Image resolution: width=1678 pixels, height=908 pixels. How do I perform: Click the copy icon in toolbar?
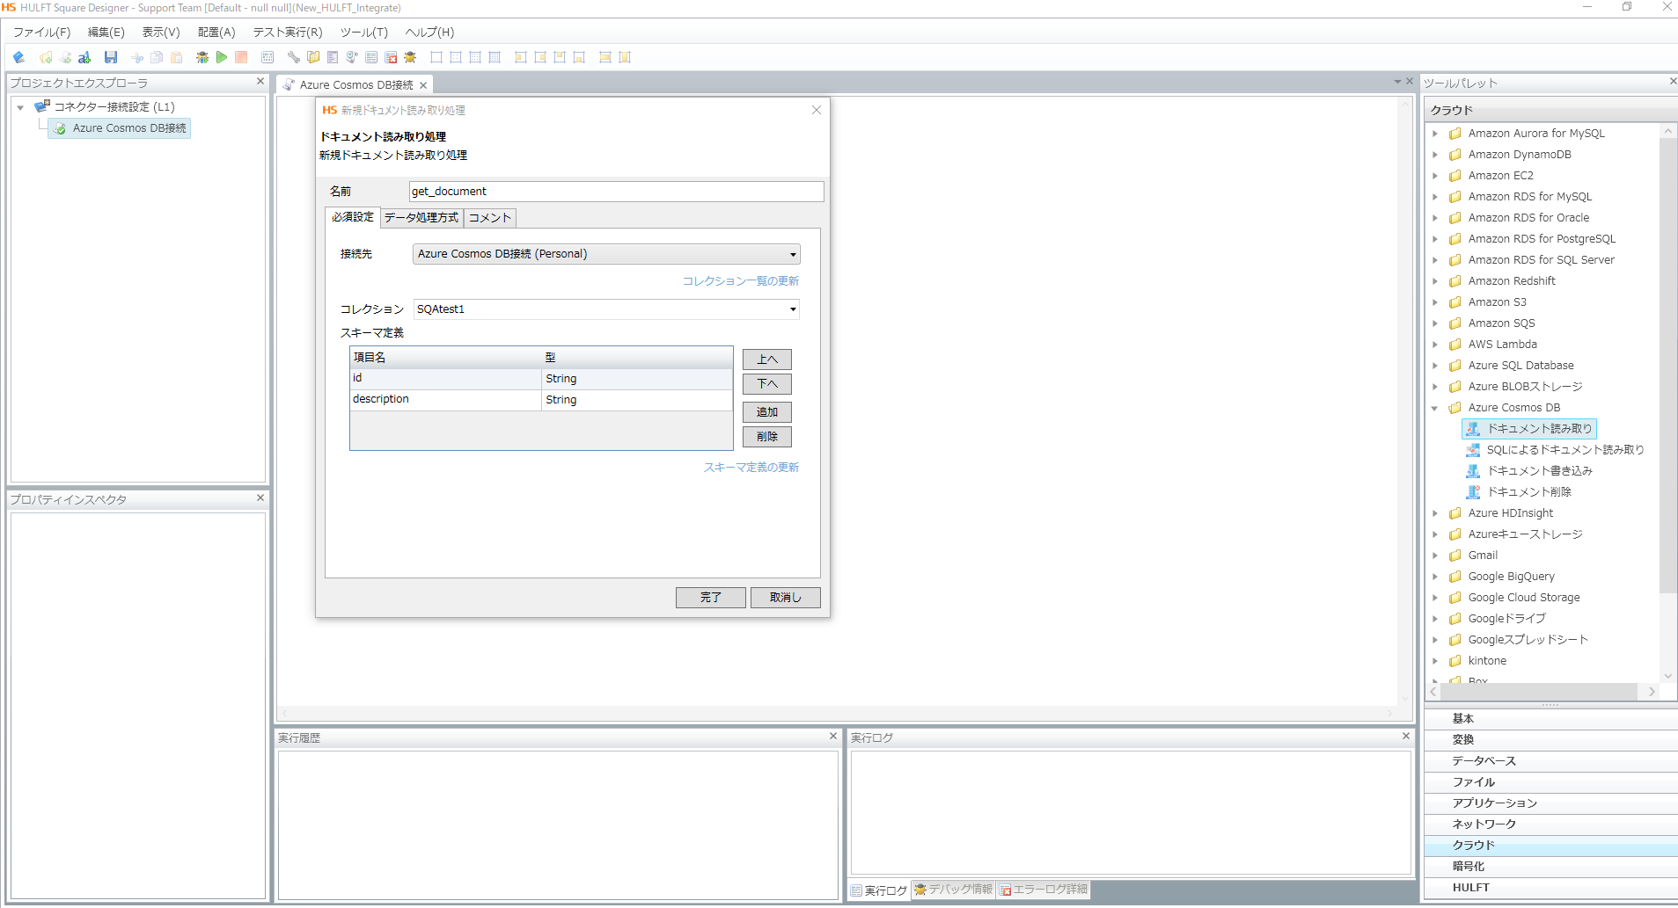click(157, 57)
